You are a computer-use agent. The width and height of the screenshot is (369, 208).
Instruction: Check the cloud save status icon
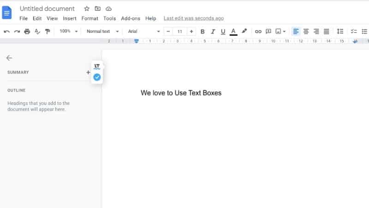108,9
